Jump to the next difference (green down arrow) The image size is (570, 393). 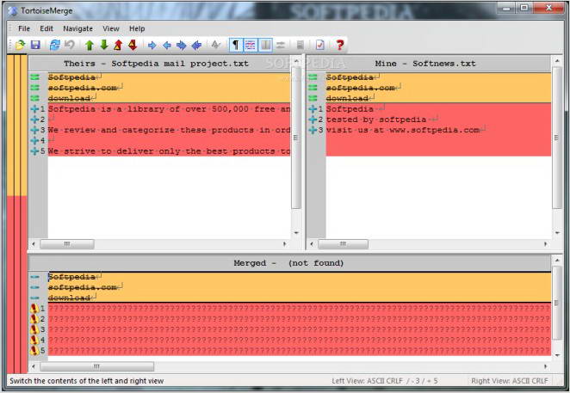(104, 45)
